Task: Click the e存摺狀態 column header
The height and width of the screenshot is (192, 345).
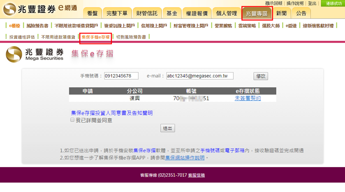Action: point(248,91)
